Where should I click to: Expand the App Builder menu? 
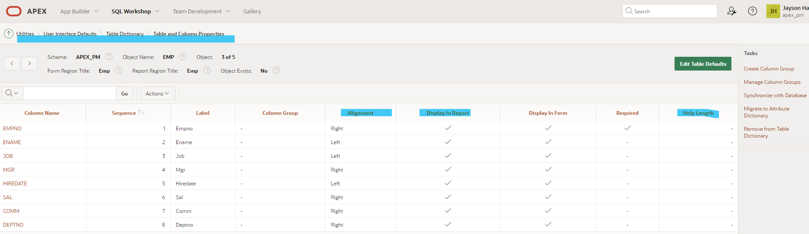pos(79,11)
